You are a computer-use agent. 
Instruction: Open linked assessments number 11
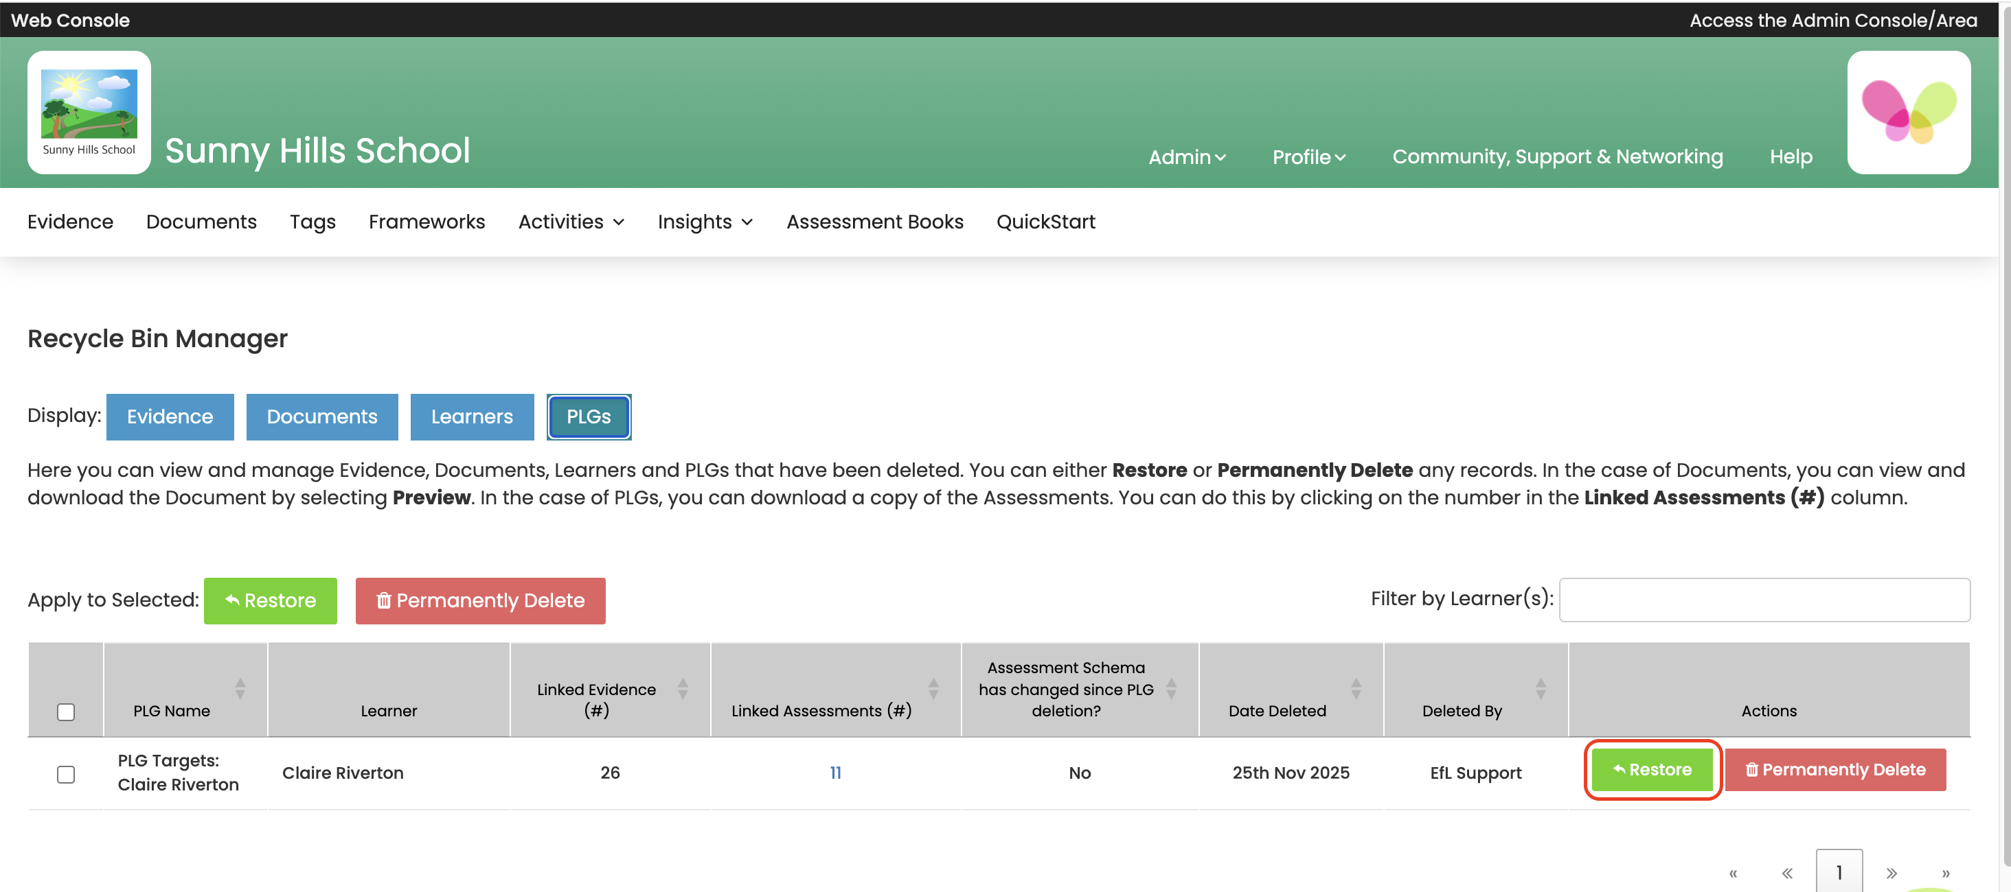[x=834, y=773]
